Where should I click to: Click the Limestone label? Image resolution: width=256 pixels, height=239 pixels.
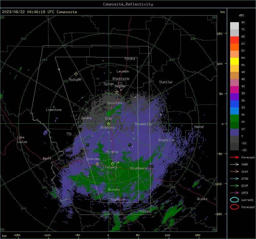54,110
